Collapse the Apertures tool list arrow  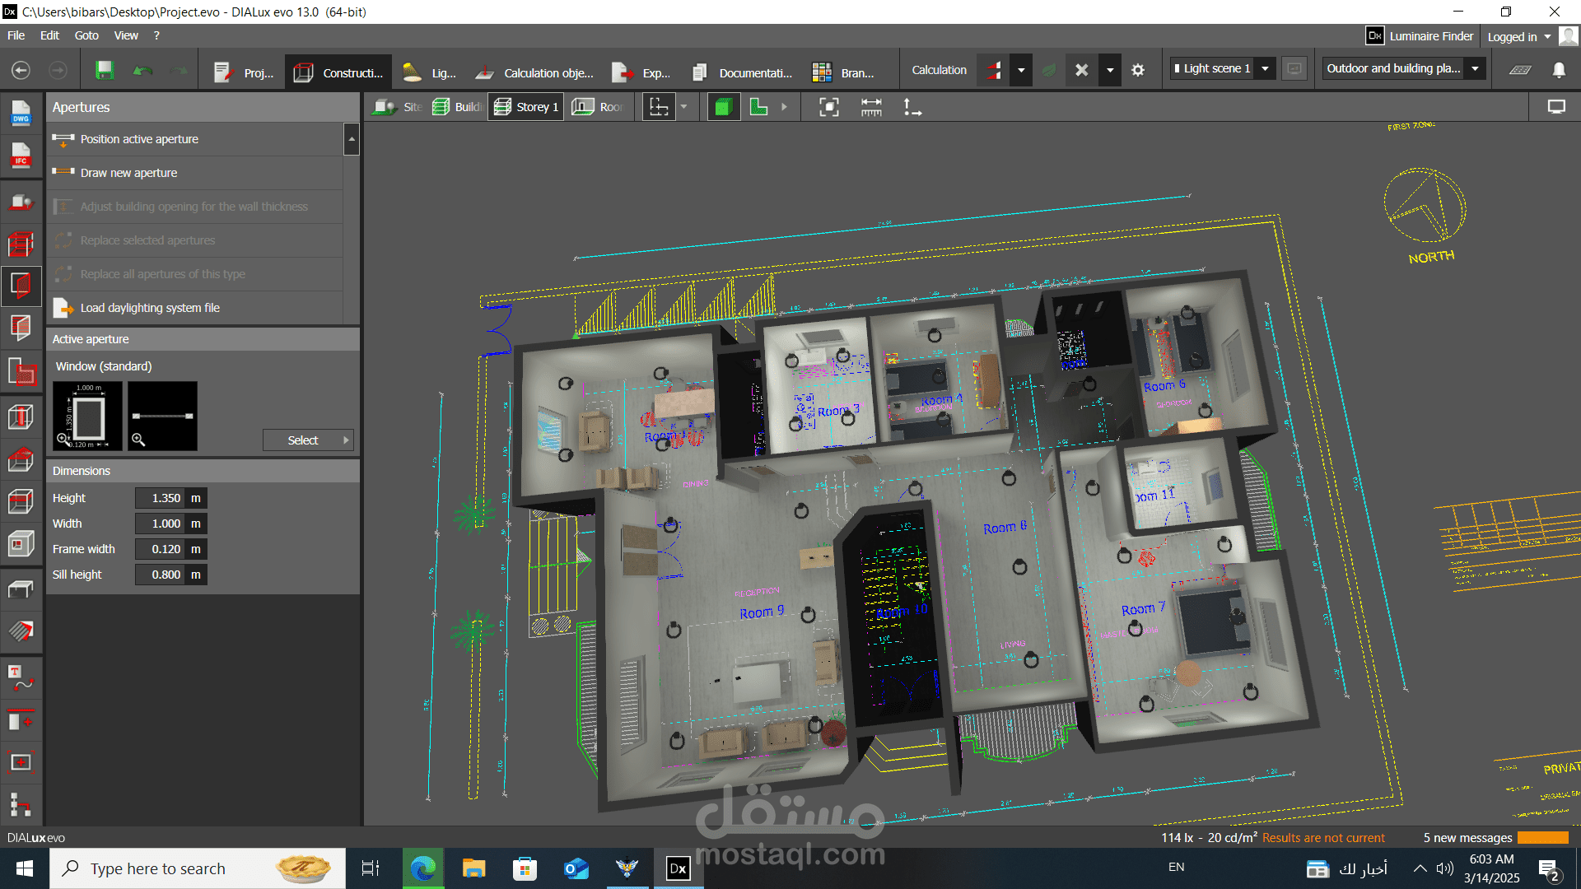point(352,139)
